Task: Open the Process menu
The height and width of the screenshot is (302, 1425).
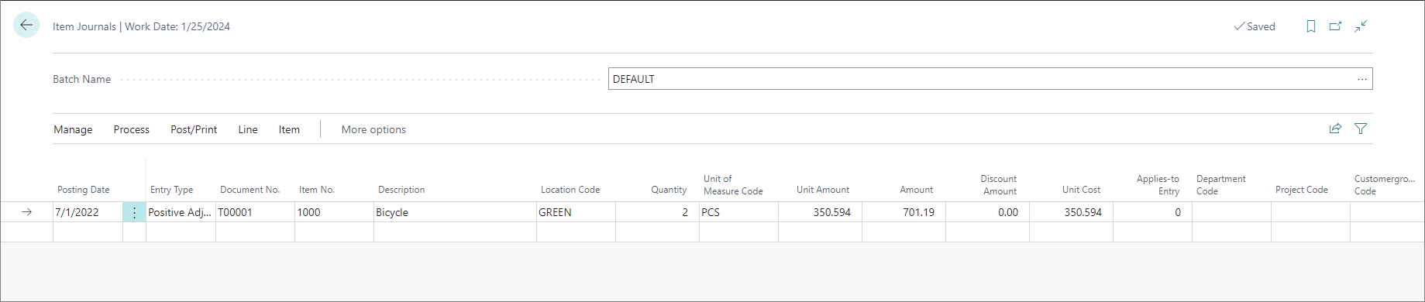Action: coord(132,129)
